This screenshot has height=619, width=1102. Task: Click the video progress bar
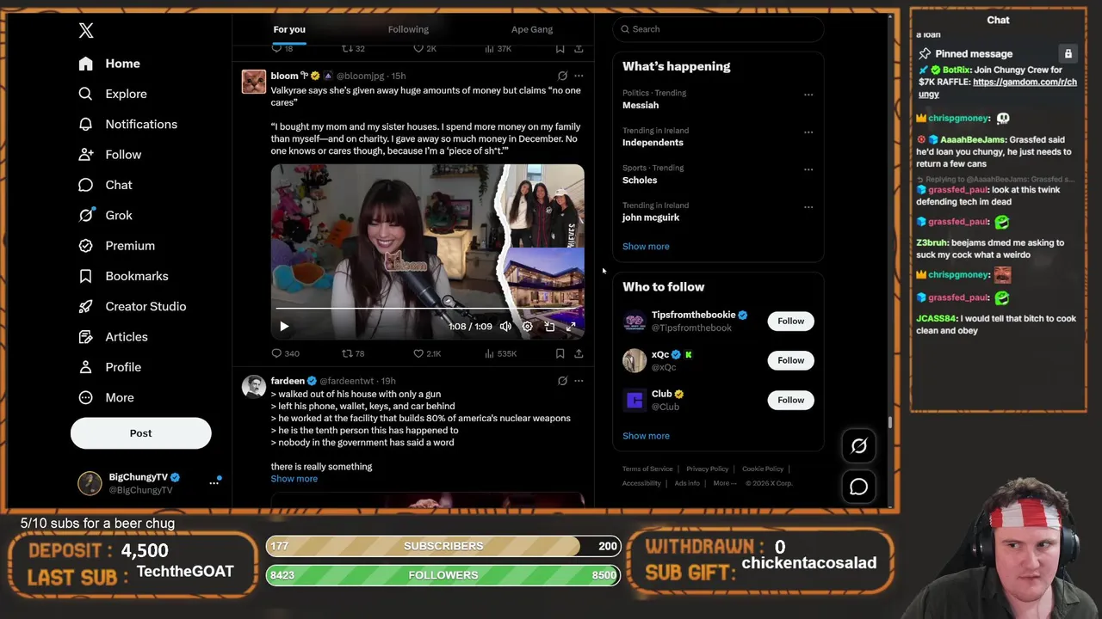[427, 308]
